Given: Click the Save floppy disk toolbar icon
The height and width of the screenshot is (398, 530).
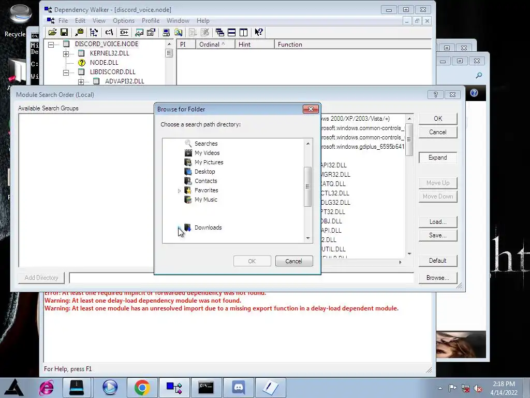Looking at the screenshot, I should [64, 33].
